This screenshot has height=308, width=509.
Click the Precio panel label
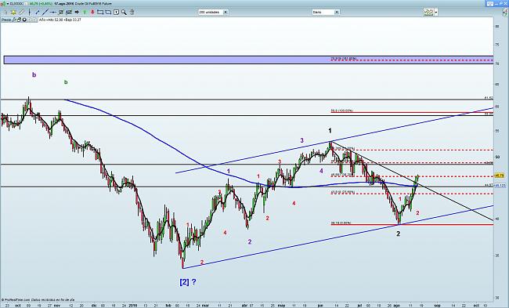[x=5, y=20]
